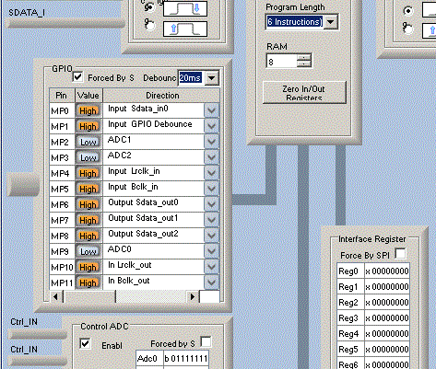436x369 pixels.
Task: Click the SDATA_I port bar
Action: (x=65, y=24)
